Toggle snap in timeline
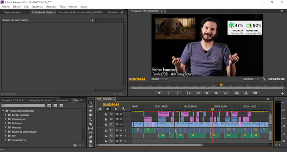The image size is (287, 152). click(x=108, y=109)
